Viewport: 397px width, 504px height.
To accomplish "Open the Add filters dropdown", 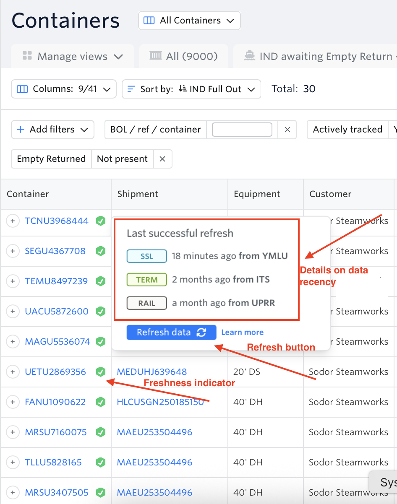I will click(x=52, y=130).
